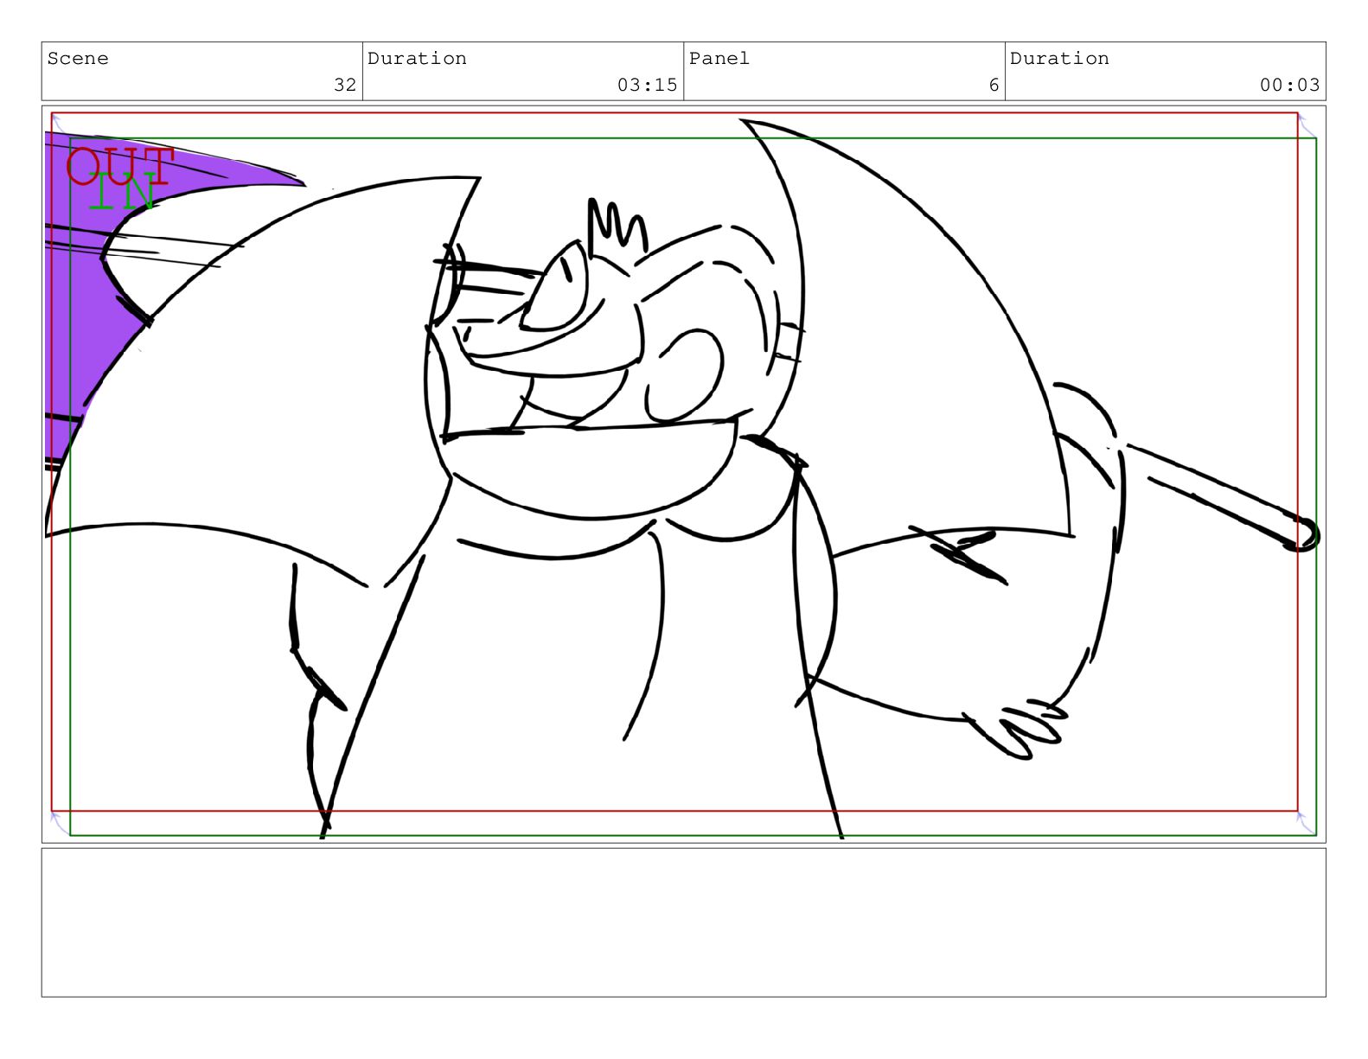Click the Duration label beside Scene
Viewport: 1368px width, 1059px height.
417,59
